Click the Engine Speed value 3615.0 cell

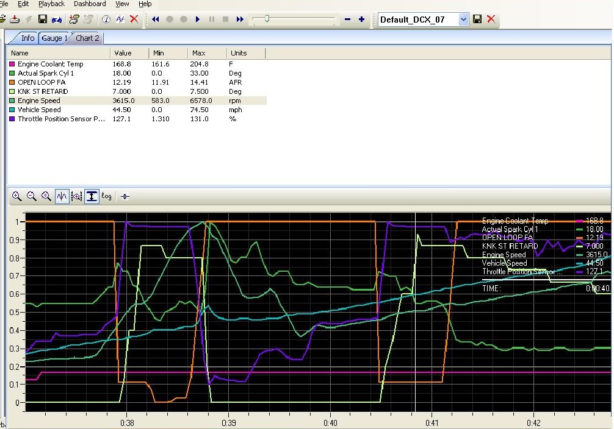(123, 101)
